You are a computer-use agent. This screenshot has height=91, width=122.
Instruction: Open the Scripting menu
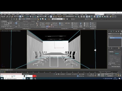[x=65, y=14]
